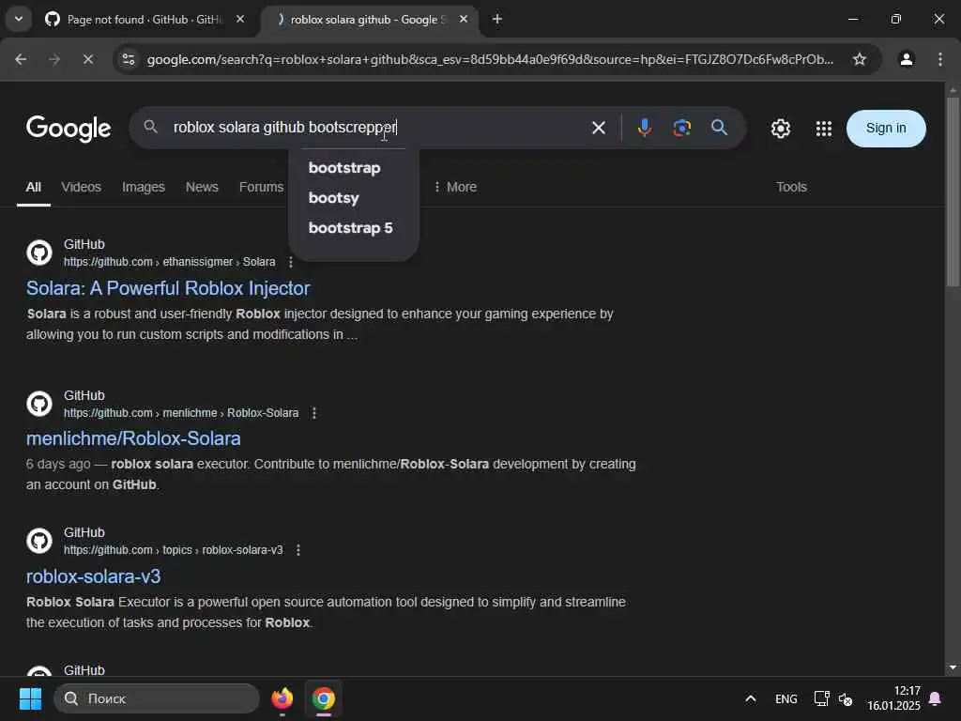The width and height of the screenshot is (961, 721).
Task: Click the github.com ethanissigmer Solara URL
Action: pos(169,262)
